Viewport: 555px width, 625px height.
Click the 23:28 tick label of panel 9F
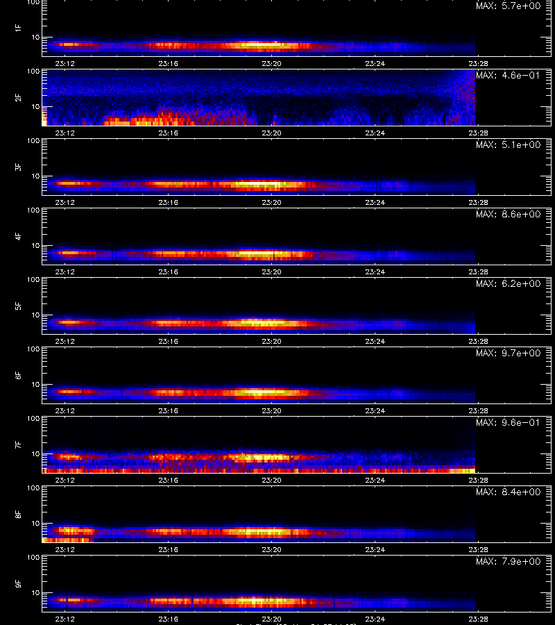(478, 619)
